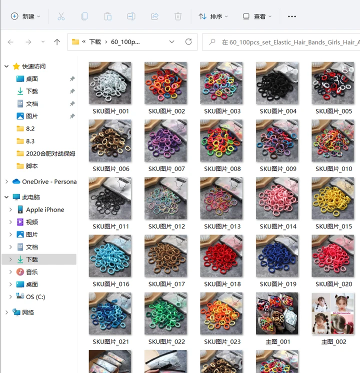Unpin 下载 in quick access via pin icon
Image resolution: width=360 pixels, height=373 pixels.
[72, 91]
